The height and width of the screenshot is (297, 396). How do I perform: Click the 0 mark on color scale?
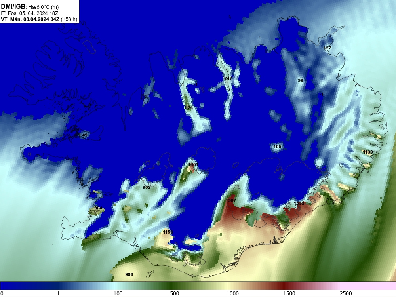[x=2, y=293]
